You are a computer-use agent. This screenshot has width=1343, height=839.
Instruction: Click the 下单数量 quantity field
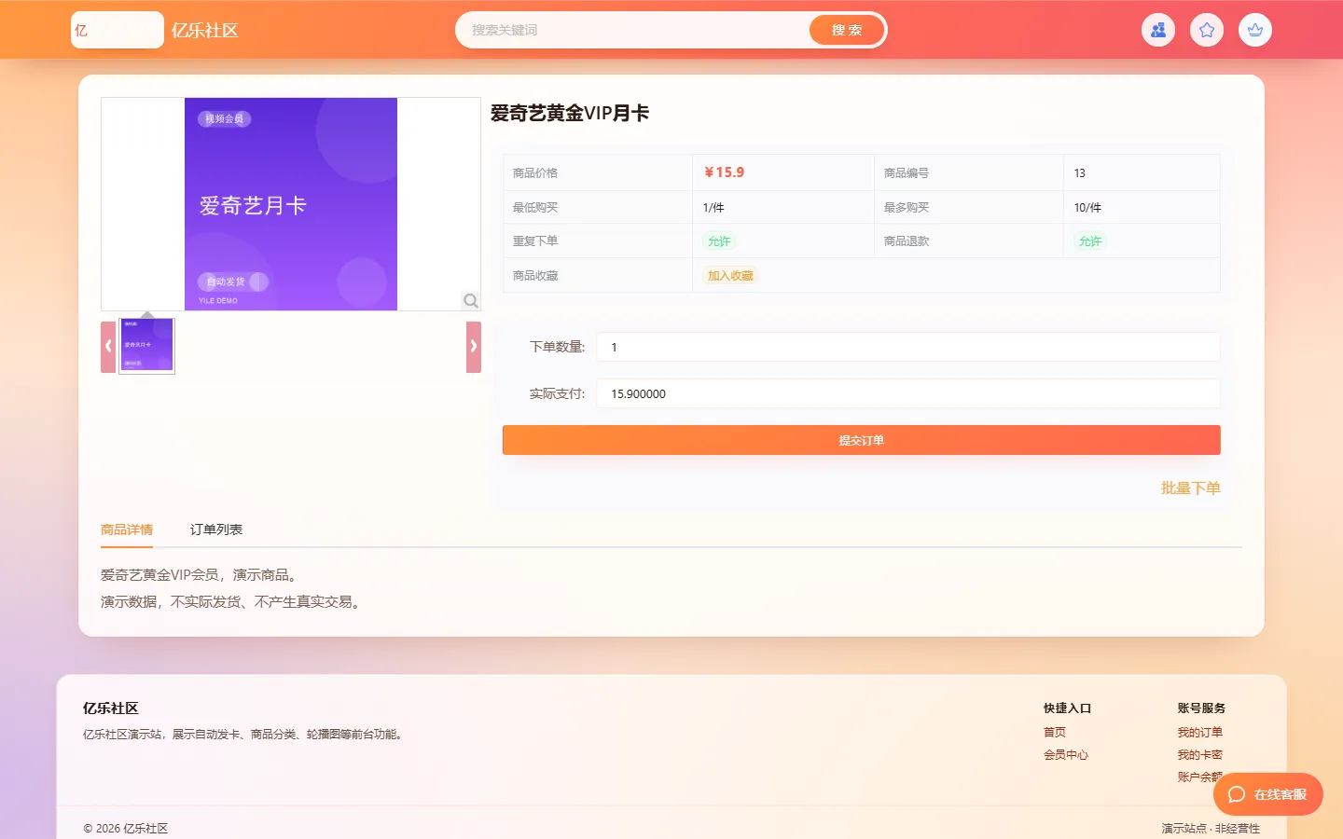(x=908, y=347)
